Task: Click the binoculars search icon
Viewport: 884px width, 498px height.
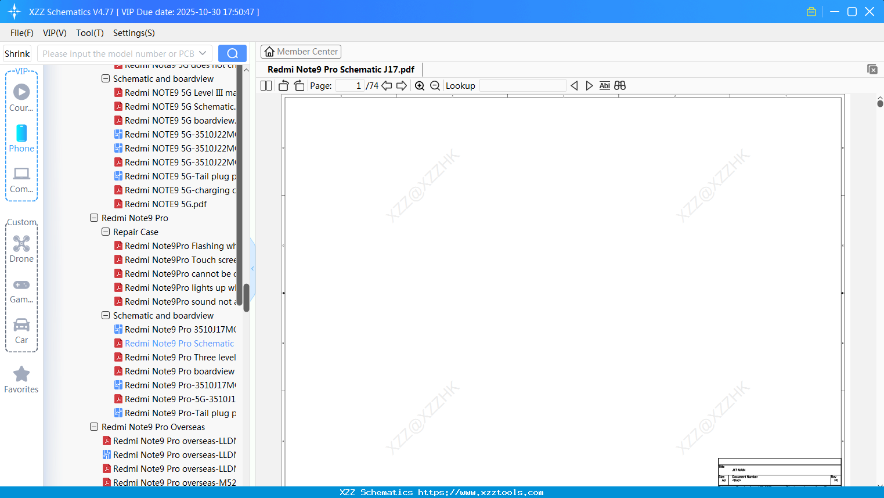Action: click(x=620, y=86)
